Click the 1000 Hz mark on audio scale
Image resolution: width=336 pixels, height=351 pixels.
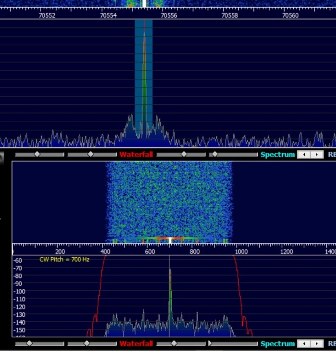[x=241, y=251]
